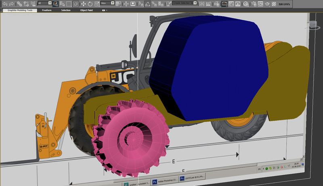
Task: Click the Render teapot icon
Action: pos(266,3)
